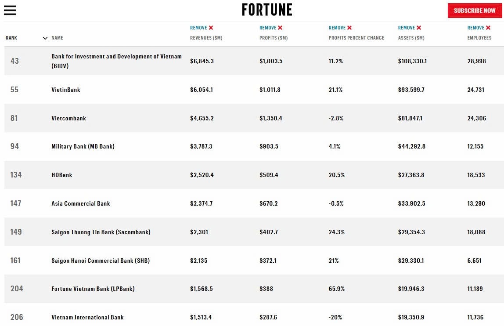Image resolution: width=504 pixels, height=326 pixels.
Task: Open Fortune Vietnam Bank (LPBank) entry
Action: point(93,289)
